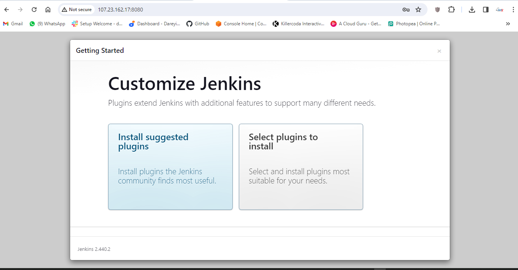Open the Killercoda Interactive bookmark
Viewport: 518px width, 270px height.
pos(299,24)
